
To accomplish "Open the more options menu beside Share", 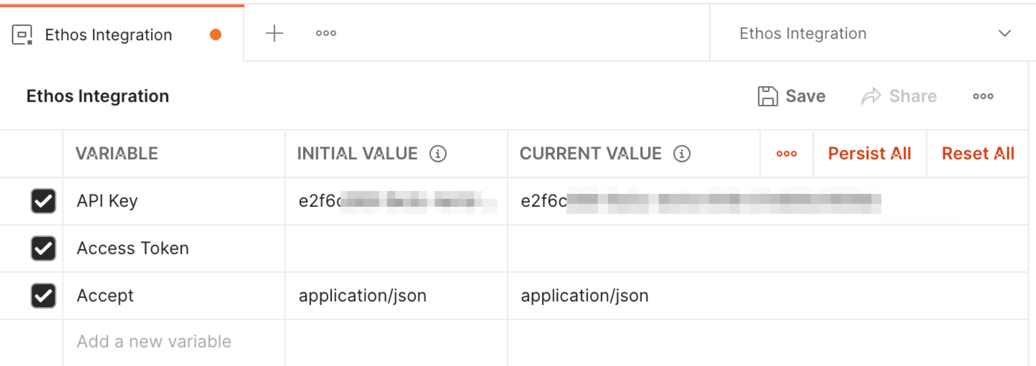I will [983, 96].
